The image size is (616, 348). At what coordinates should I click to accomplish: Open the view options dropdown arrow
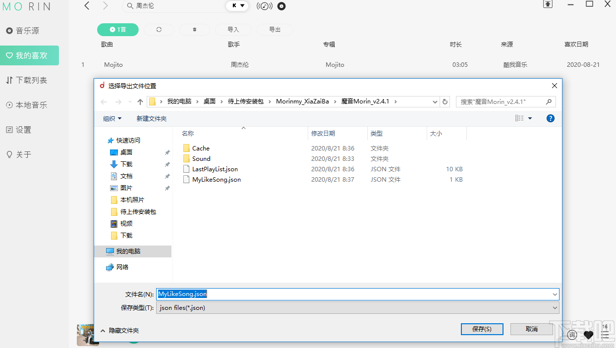[530, 118]
